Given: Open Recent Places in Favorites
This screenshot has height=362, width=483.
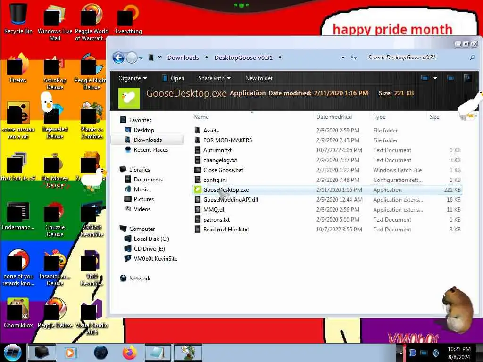Looking at the screenshot, I should 150,149.
